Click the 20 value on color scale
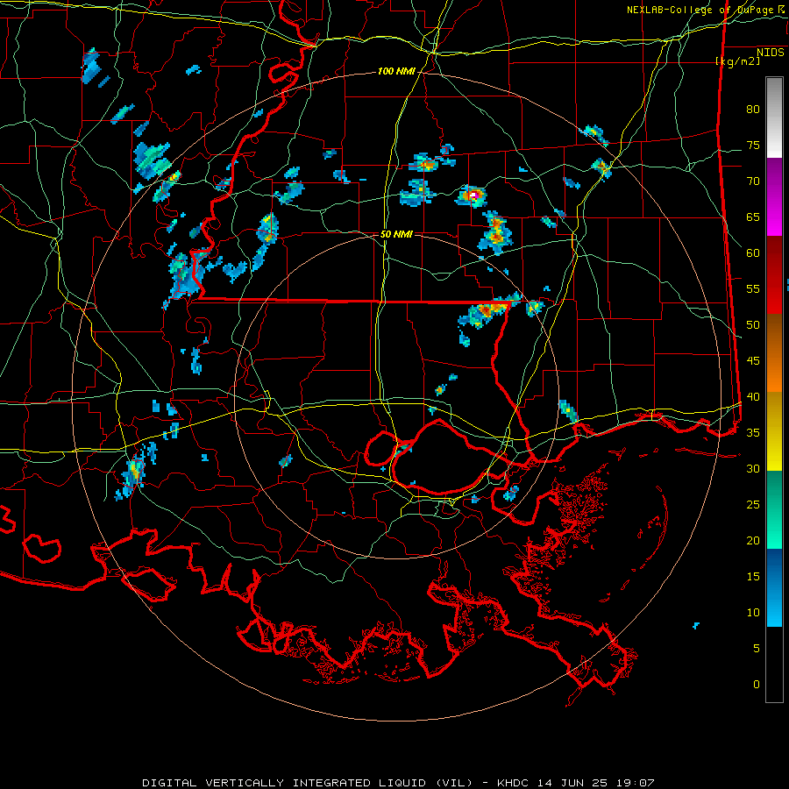This screenshot has width=789, height=789. (x=753, y=541)
